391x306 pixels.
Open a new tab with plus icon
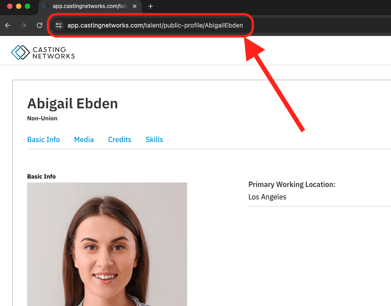pos(150,6)
